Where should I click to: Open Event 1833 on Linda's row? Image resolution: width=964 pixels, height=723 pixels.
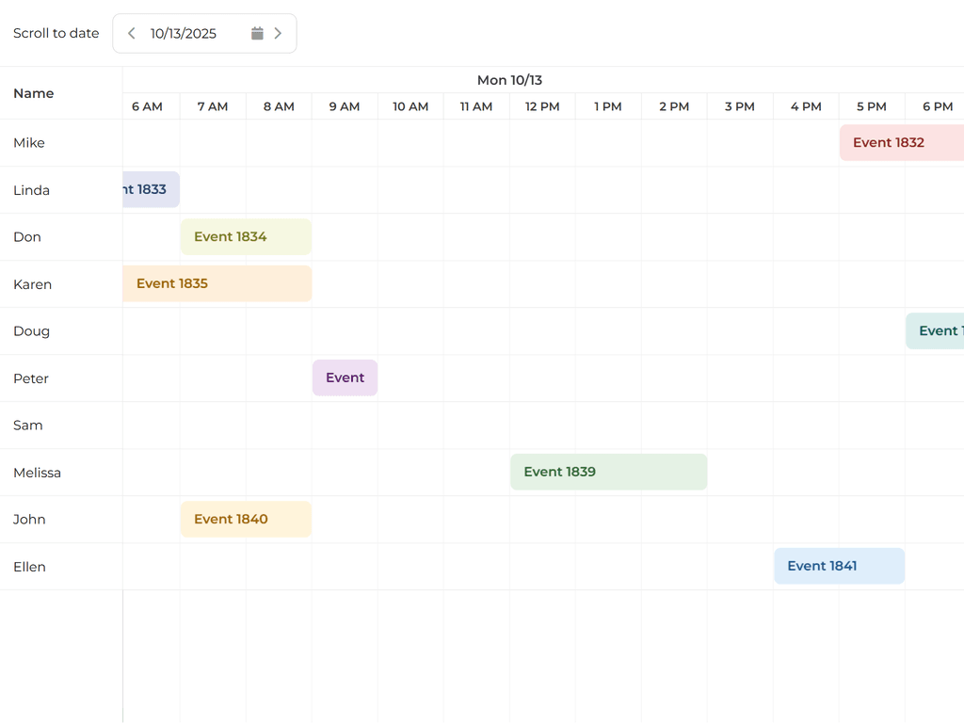[x=151, y=189]
